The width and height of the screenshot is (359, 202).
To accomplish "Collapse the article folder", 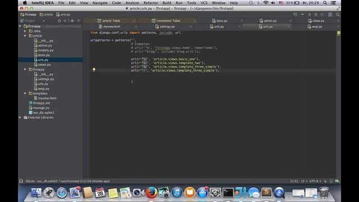I will (x=25, y=36).
